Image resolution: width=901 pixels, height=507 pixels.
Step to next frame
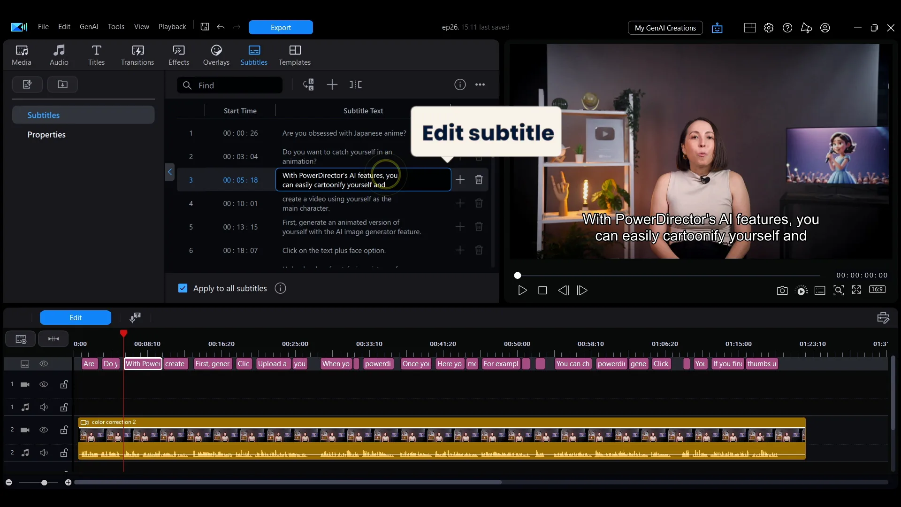(582, 291)
